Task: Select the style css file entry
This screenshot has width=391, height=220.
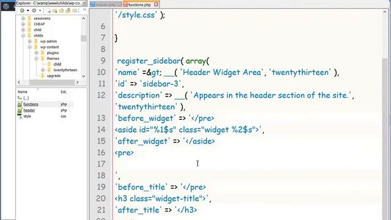Action: (x=27, y=116)
